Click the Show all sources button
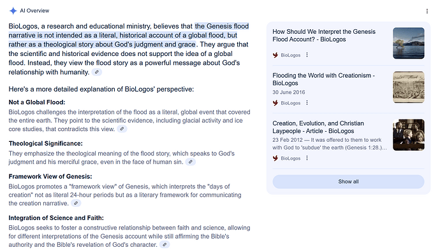 pos(348,181)
